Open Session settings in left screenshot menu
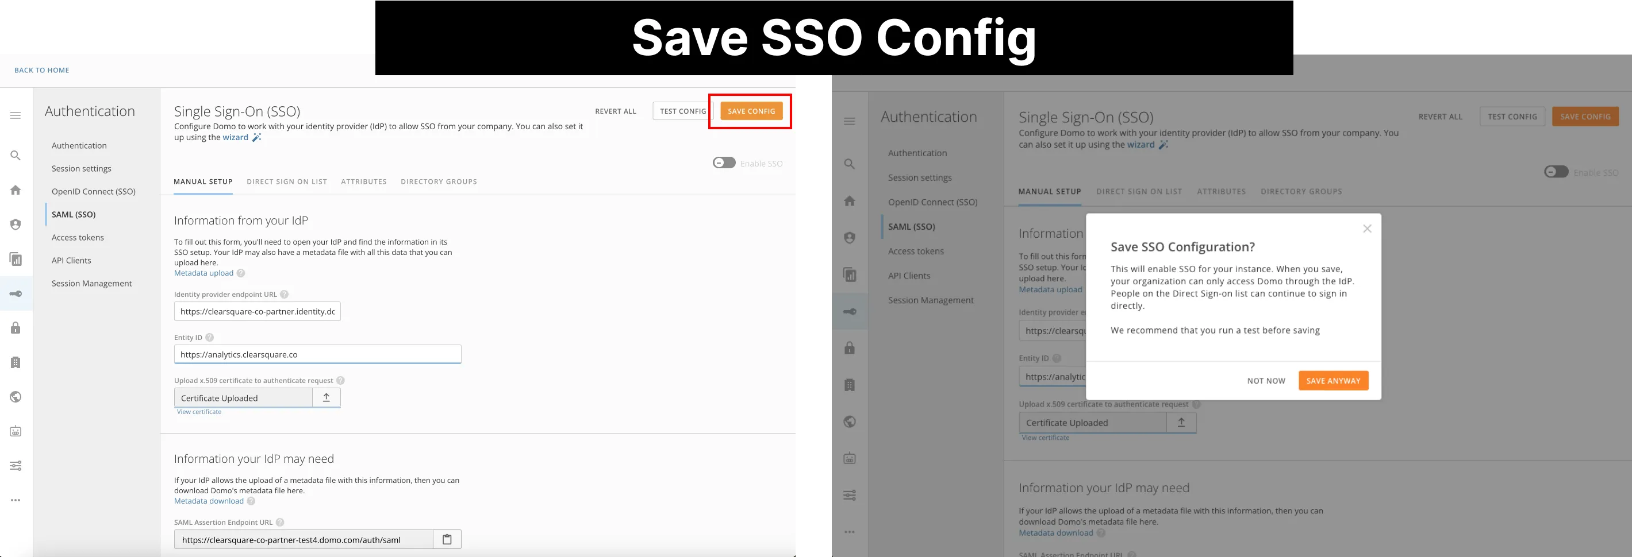Screen dimensions: 1632x557 coord(81,168)
